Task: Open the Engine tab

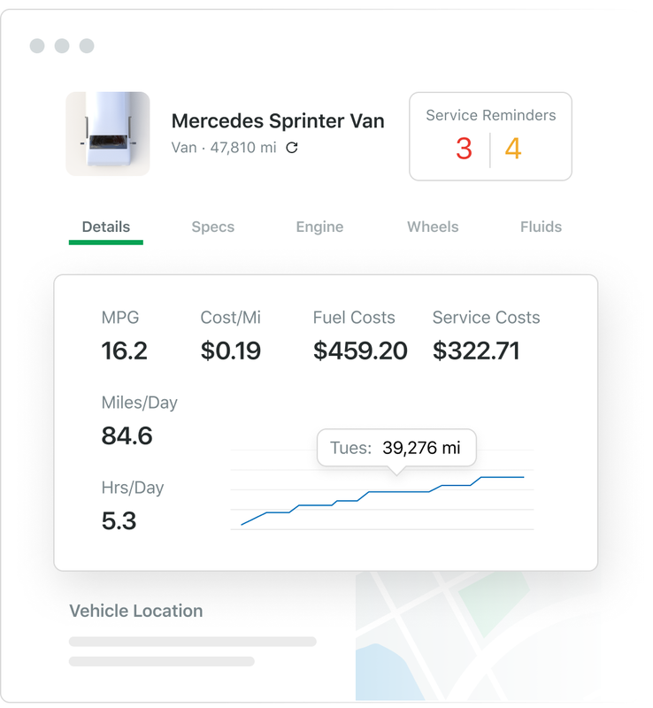Action: [x=319, y=227]
